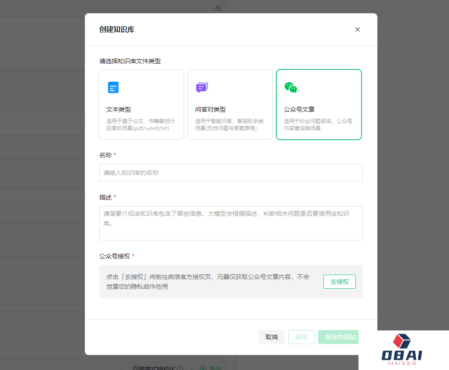The height and width of the screenshot is (370, 449).
Task: Close the 创建知识库 dialog with the X
Action: pyautogui.click(x=357, y=29)
